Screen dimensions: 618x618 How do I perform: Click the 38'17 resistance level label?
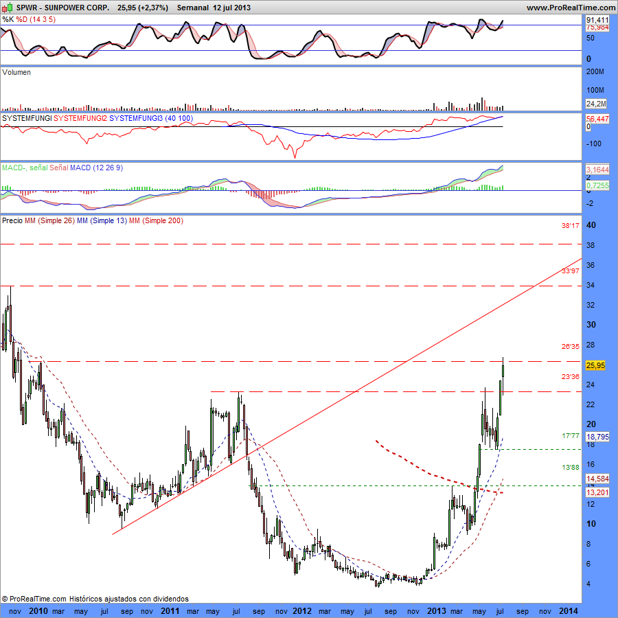tap(571, 226)
